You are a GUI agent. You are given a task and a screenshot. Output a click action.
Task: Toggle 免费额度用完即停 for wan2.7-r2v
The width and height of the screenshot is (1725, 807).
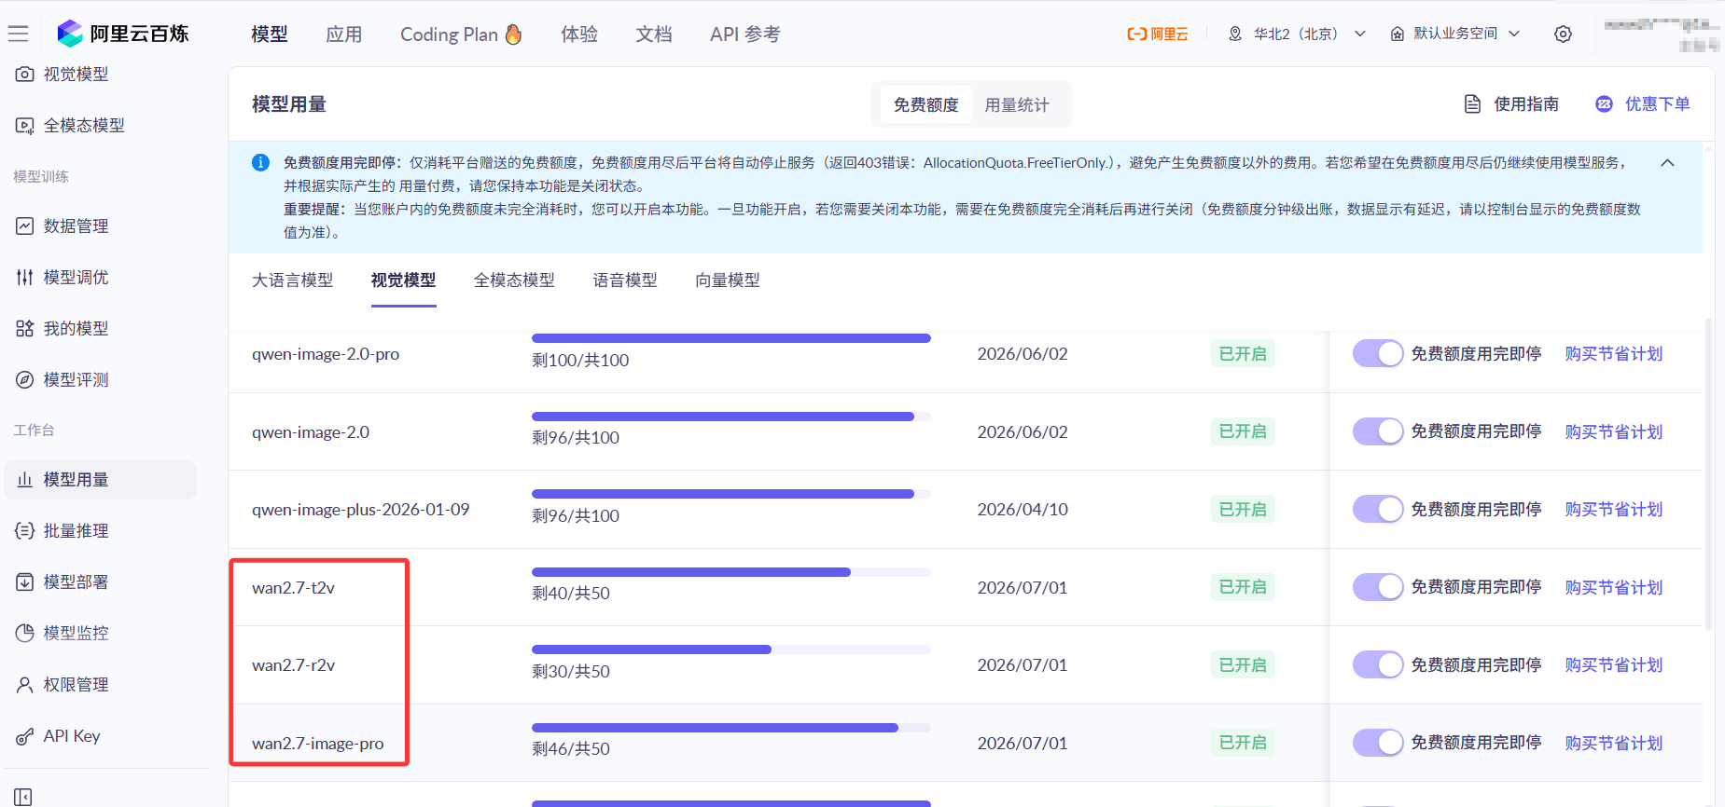click(x=1378, y=664)
